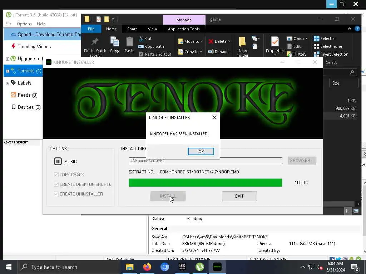Open File Explorer from the taskbar
The height and width of the screenshot is (274, 366).
coord(129,267)
